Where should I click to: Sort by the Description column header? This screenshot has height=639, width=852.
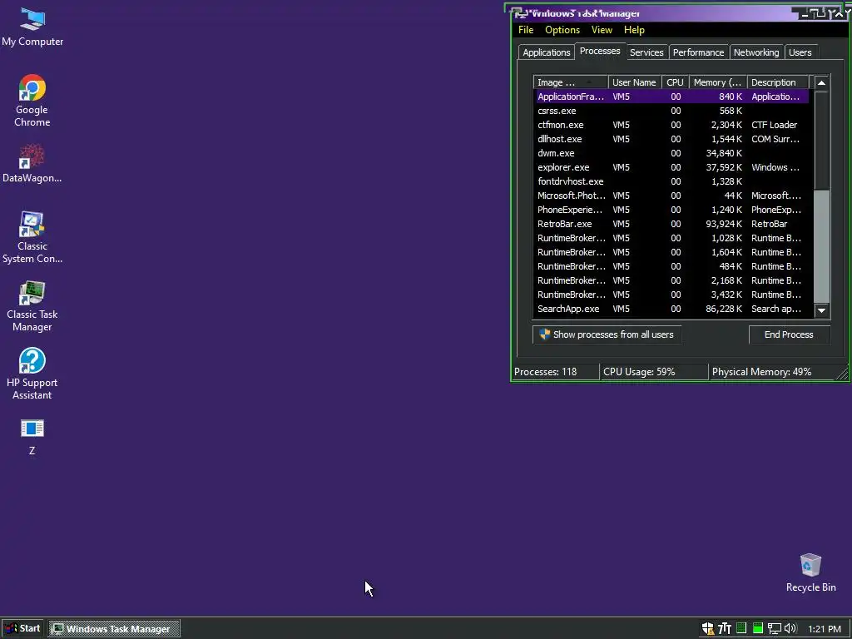[778, 82]
